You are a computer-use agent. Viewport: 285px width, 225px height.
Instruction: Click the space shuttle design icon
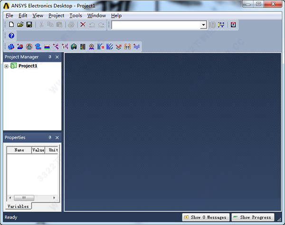29,47
